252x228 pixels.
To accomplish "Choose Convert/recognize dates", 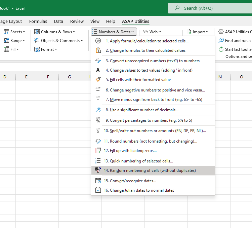I will pyautogui.click(x=153, y=181).
